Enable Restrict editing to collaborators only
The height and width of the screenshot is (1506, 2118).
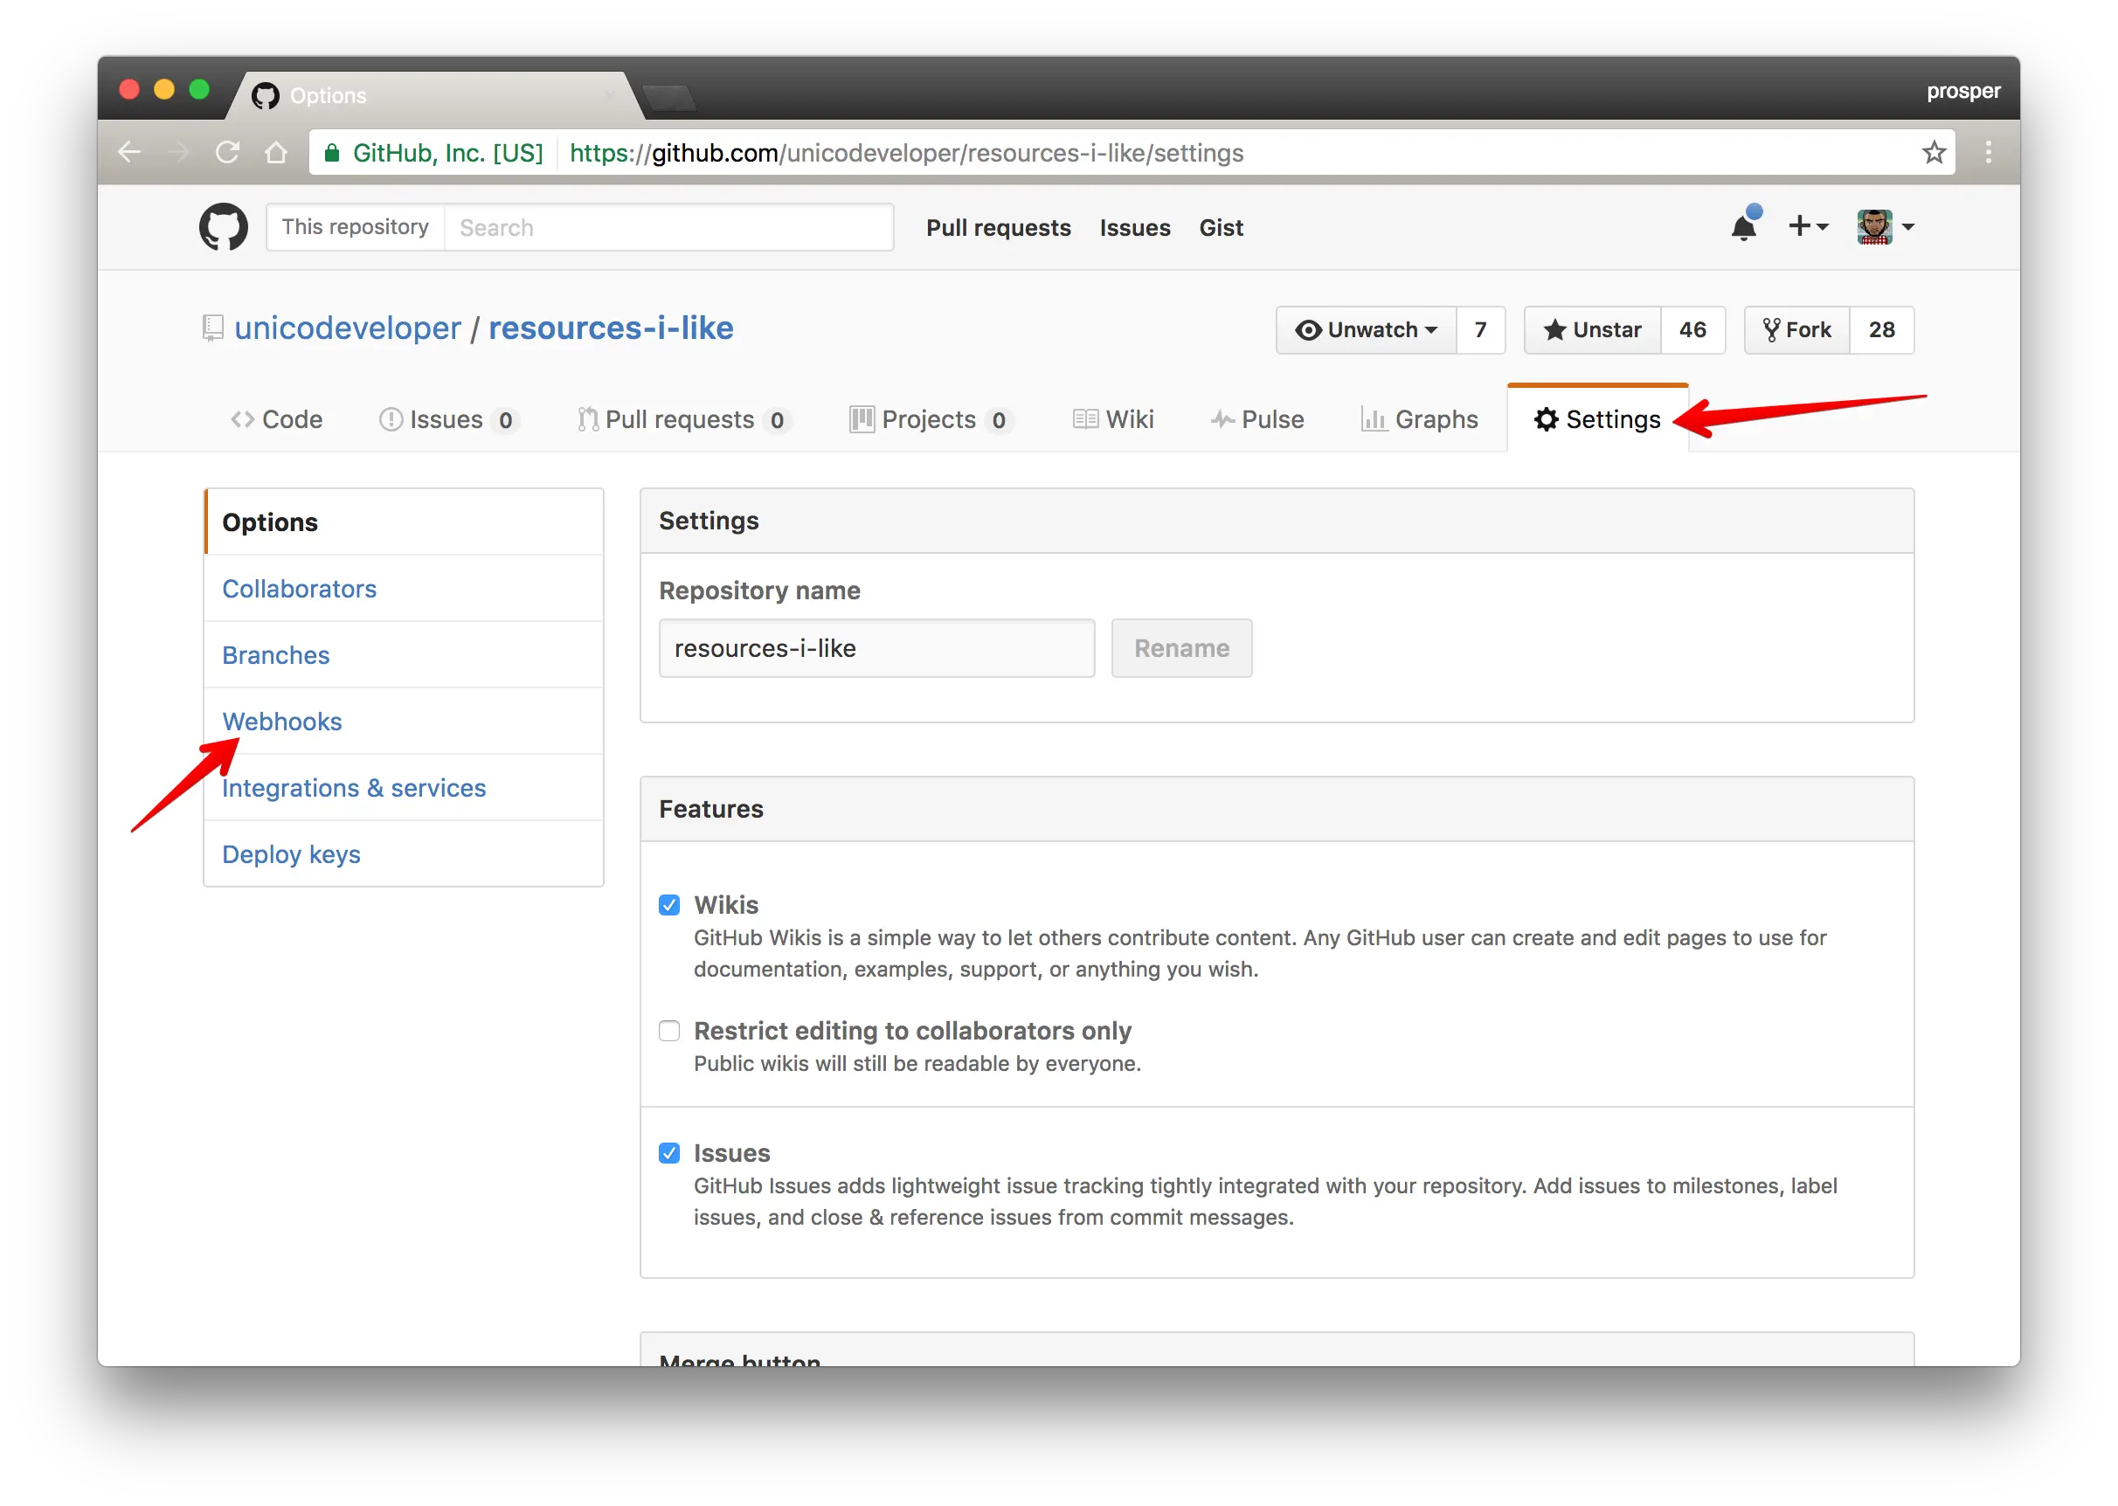pos(668,1031)
